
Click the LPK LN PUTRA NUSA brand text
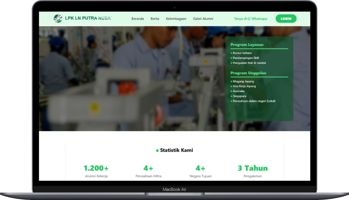click(88, 18)
